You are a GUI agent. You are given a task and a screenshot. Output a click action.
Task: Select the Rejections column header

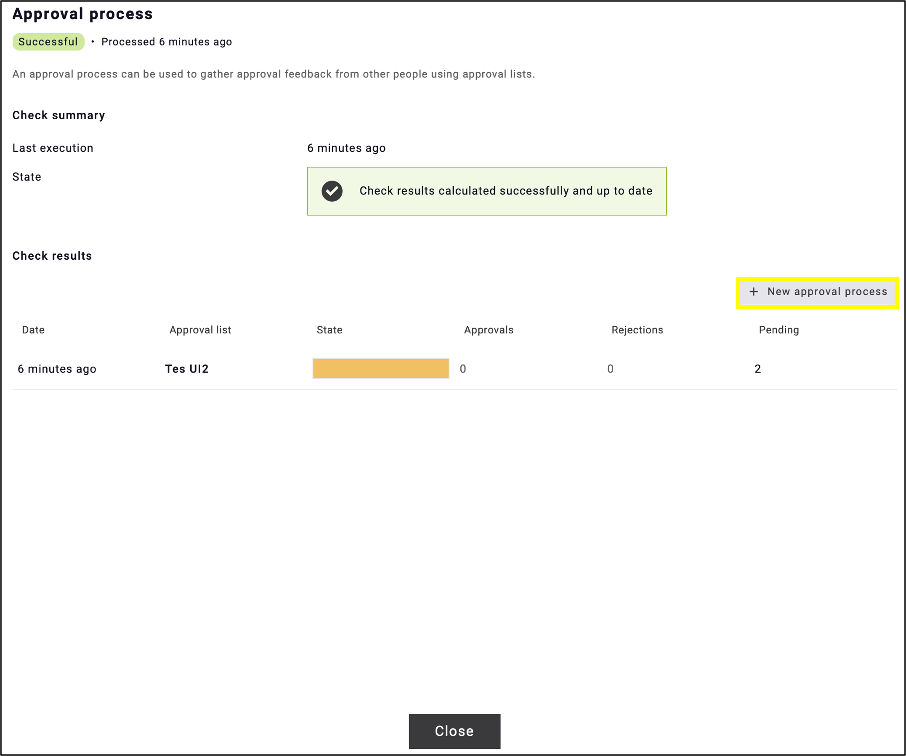pos(637,330)
